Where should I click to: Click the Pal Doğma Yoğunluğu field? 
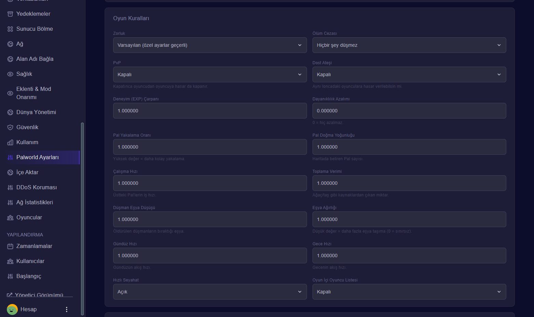tap(409, 147)
